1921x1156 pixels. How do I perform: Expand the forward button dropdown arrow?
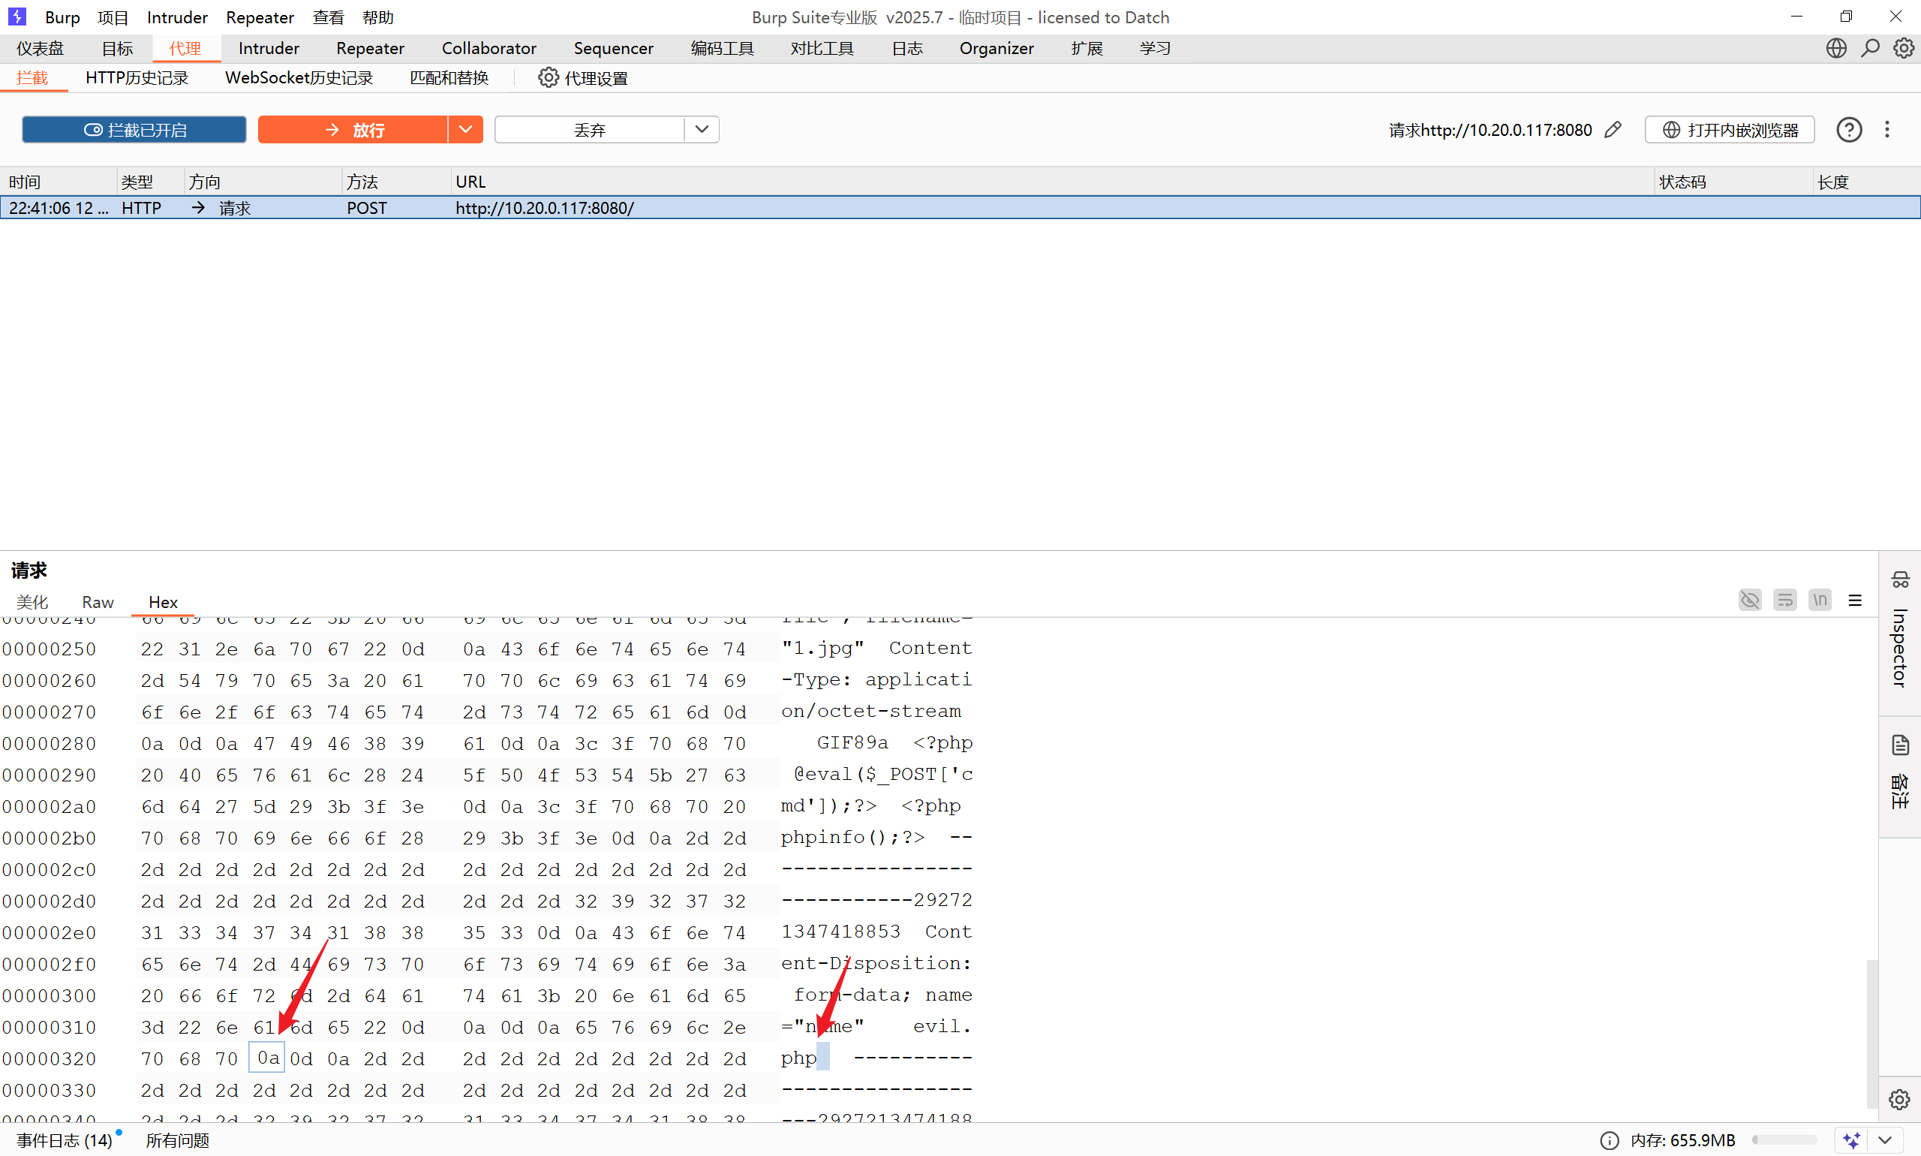[x=466, y=130]
